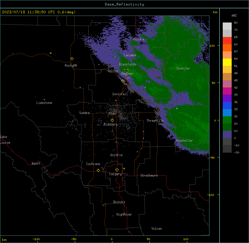
Task: Click the Drumheller city label
Action: [x=184, y=141]
